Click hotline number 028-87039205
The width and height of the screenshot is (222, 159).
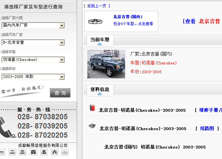click(x=43, y=126)
